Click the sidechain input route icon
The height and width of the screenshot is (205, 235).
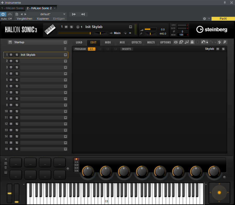tap(74, 14)
